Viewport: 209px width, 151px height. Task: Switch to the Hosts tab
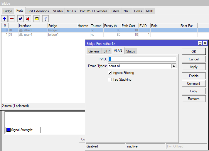138,11
